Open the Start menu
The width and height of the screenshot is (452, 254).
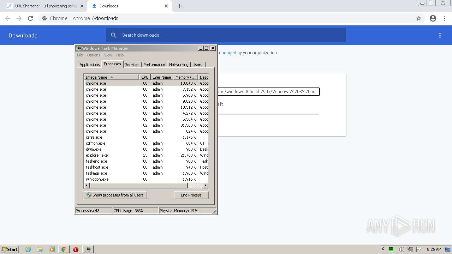[10, 249]
